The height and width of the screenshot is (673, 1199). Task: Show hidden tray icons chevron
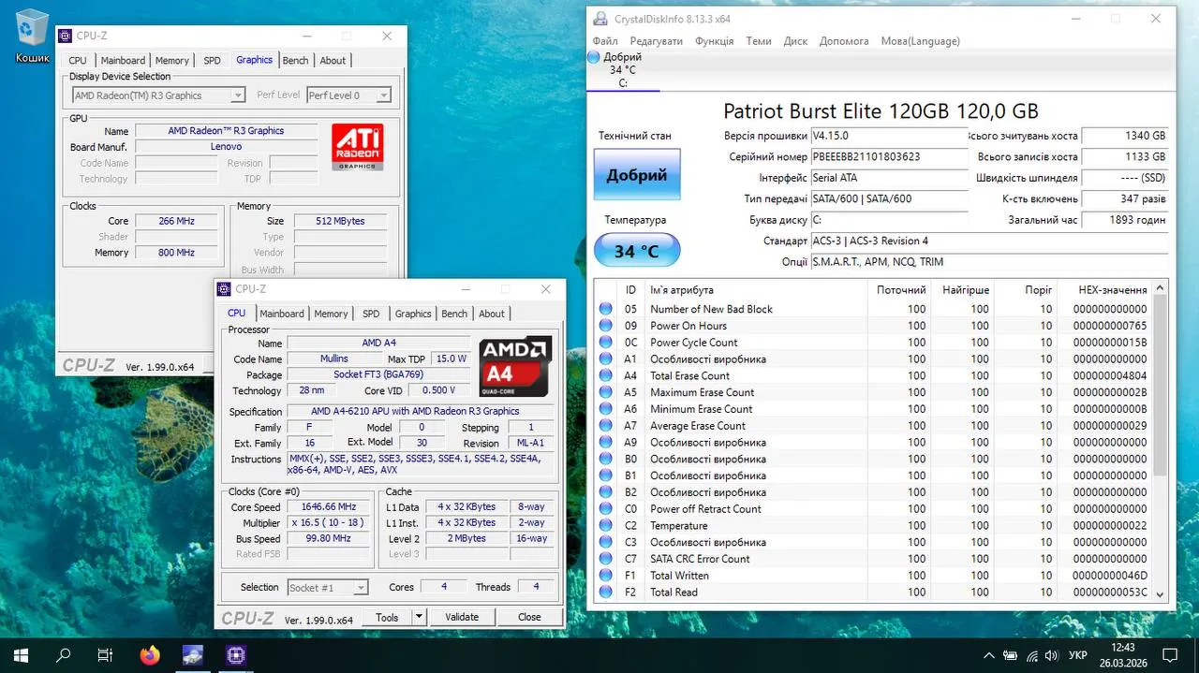(x=989, y=655)
